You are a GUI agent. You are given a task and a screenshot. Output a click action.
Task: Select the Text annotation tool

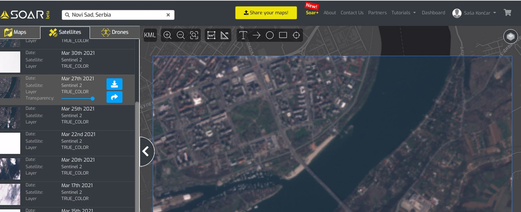tap(243, 35)
